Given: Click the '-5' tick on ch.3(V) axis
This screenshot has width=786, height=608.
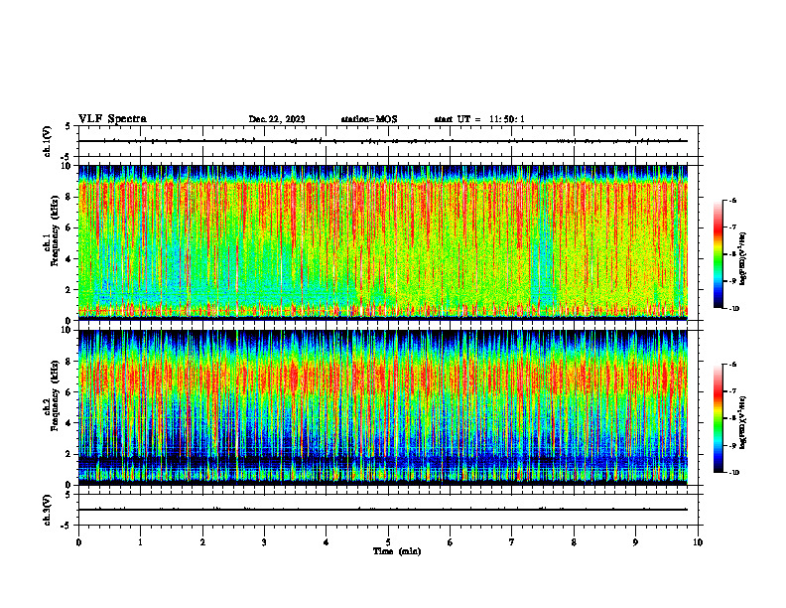Looking at the screenshot, I should coord(65,526).
